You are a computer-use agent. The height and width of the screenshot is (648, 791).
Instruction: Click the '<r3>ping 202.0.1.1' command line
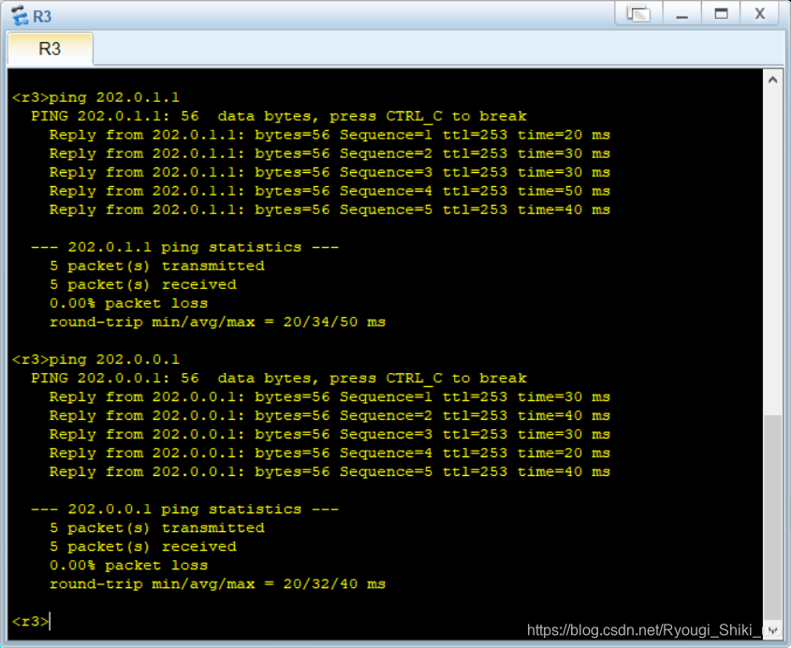coord(95,97)
